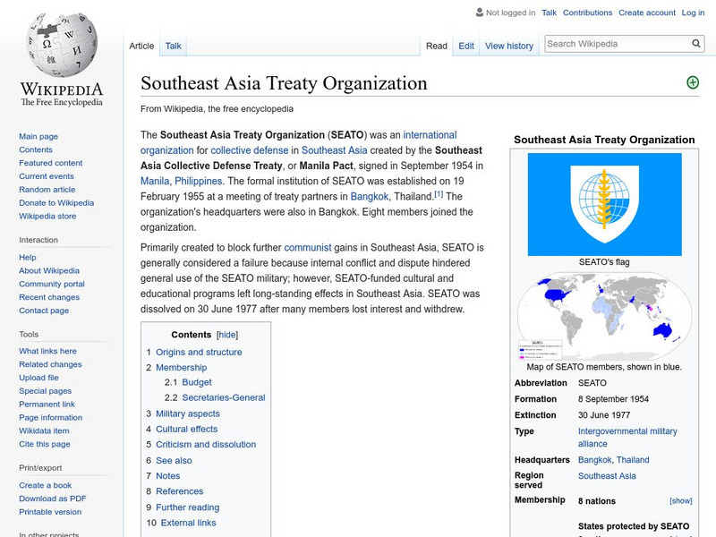
Task: Switch to the Article tab
Action: 141,46
